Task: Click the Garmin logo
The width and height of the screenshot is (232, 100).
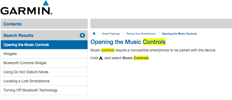Action: (x=26, y=8)
